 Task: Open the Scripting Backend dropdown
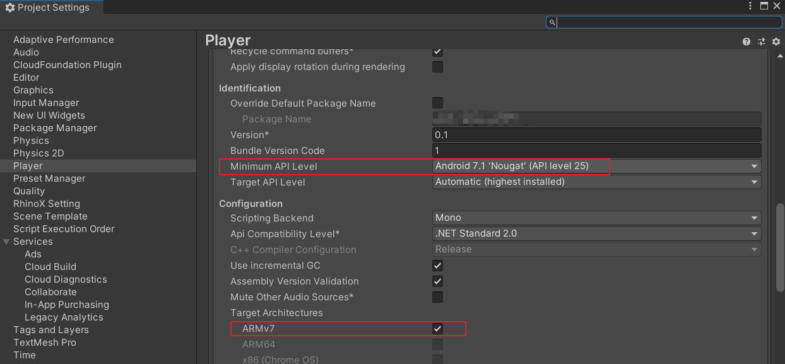[x=596, y=218]
